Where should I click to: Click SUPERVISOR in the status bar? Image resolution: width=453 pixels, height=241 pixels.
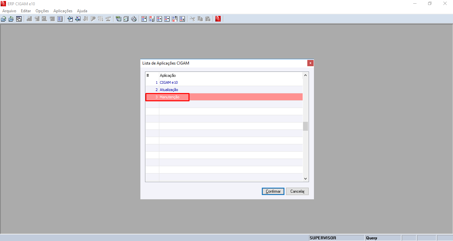coord(323,238)
